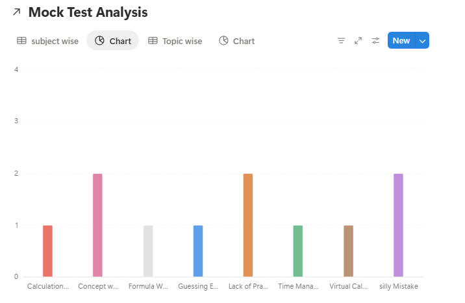Click the table icon of Topic wise view

(x=153, y=41)
